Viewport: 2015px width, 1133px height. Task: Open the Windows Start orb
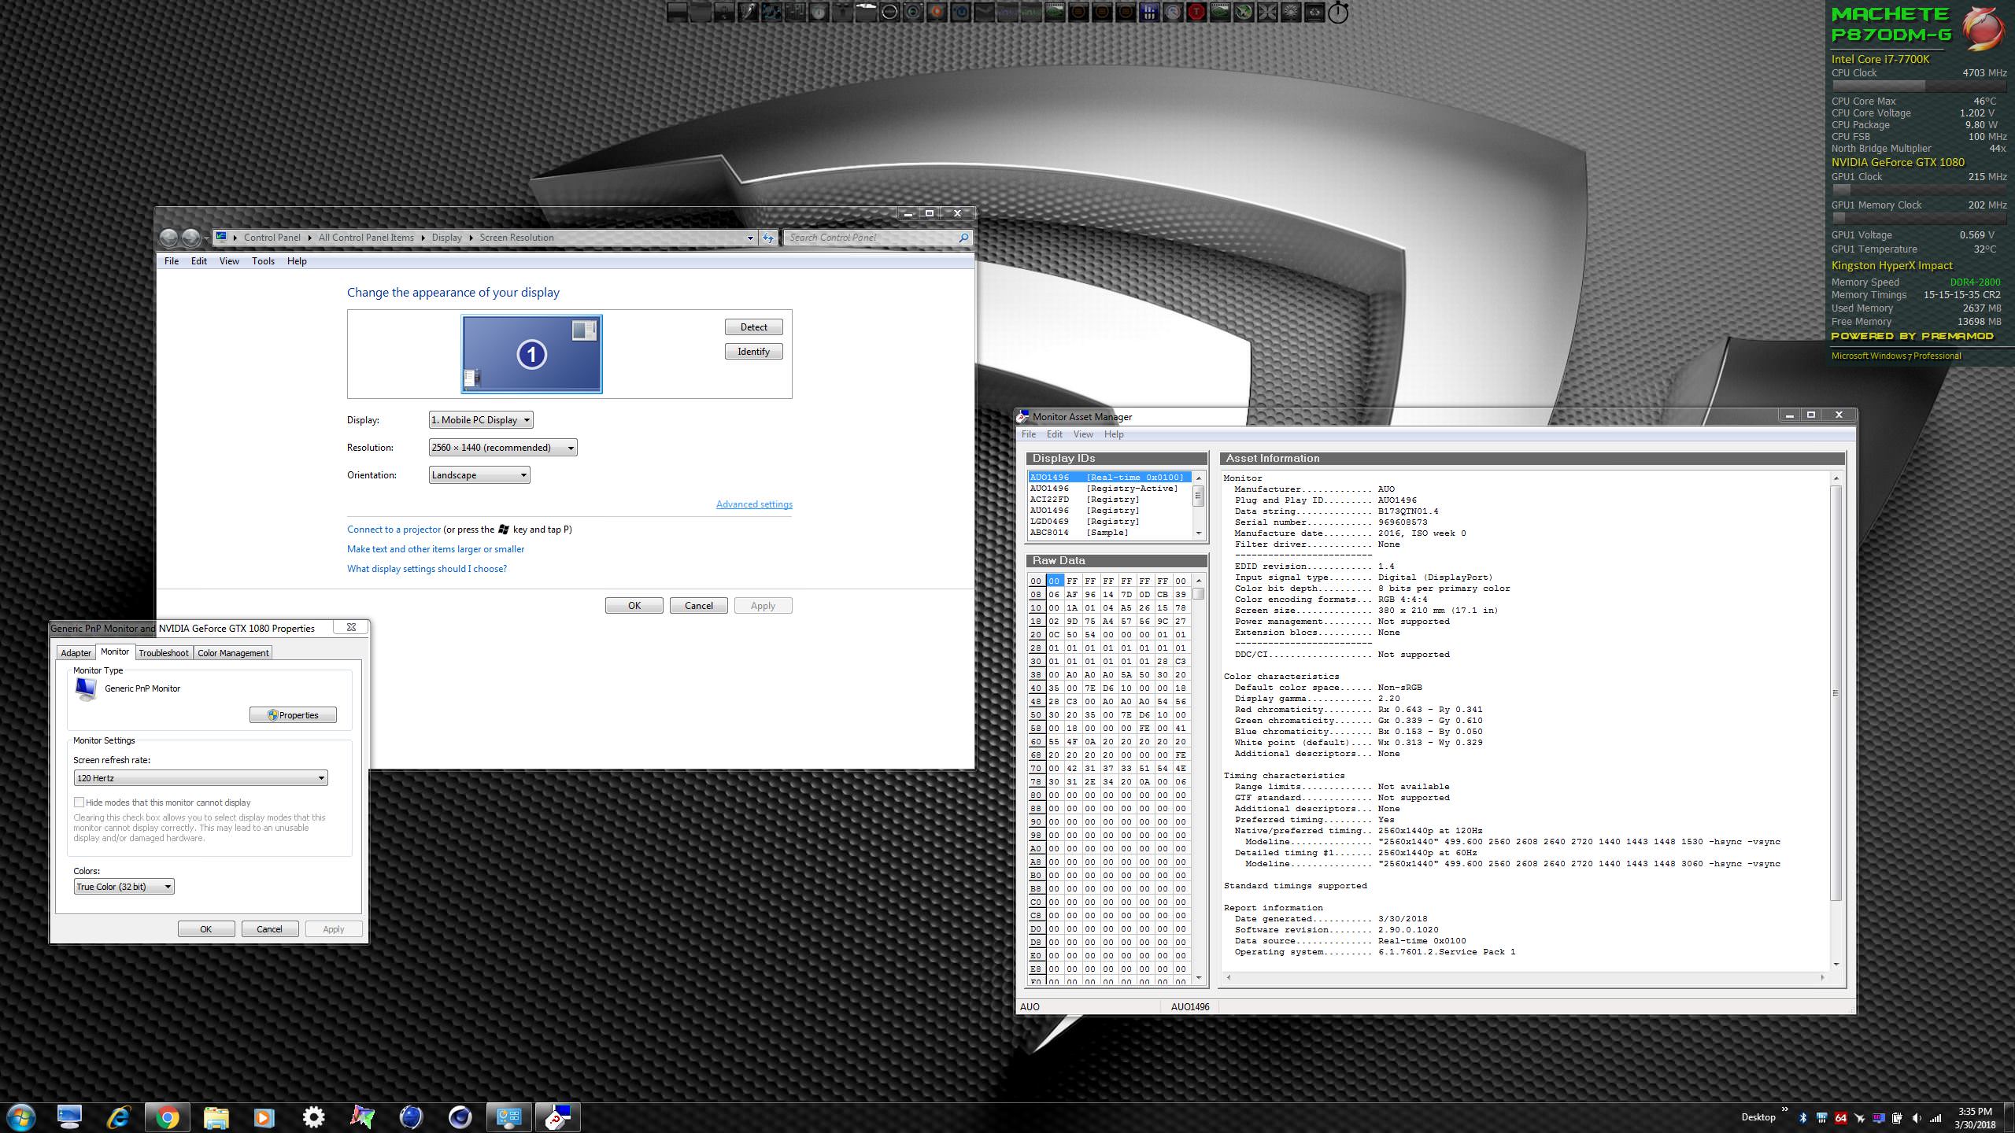point(20,1117)
